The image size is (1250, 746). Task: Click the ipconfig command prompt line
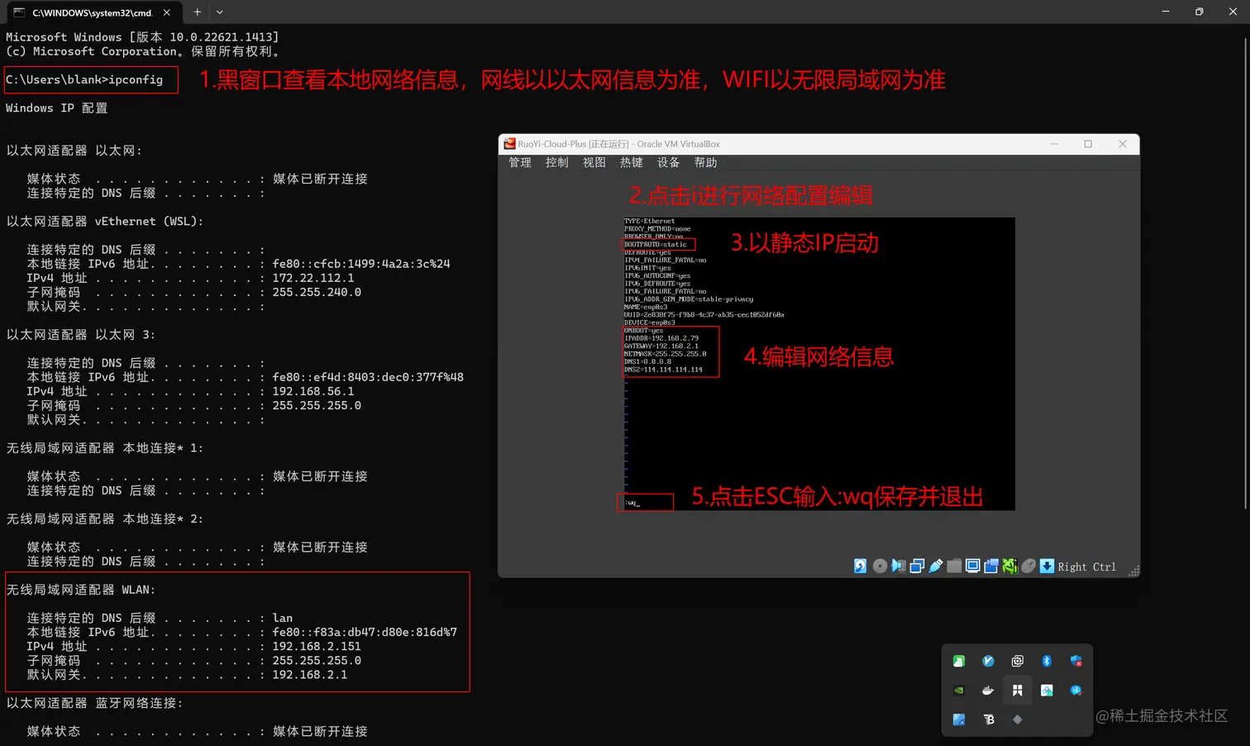click(84, 79)
